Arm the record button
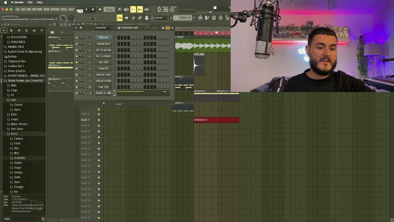Viewport: 394px width, 222px height. click(x=100, y=10)
